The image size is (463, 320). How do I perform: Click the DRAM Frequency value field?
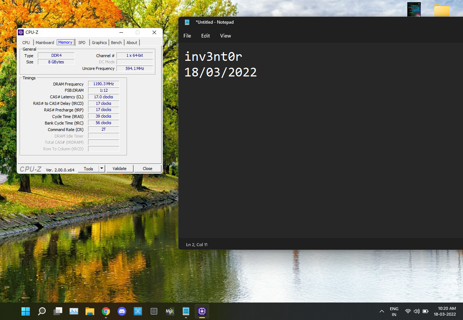click(x=103, y=84)
